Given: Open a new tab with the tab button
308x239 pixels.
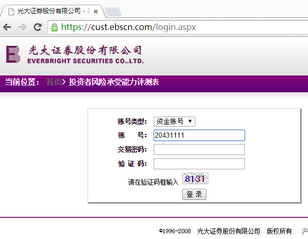Looking at the screenshot, I should (113, 12).
